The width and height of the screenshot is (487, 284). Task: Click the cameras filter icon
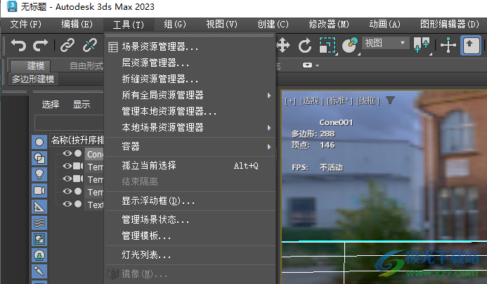tap(39, 191)
